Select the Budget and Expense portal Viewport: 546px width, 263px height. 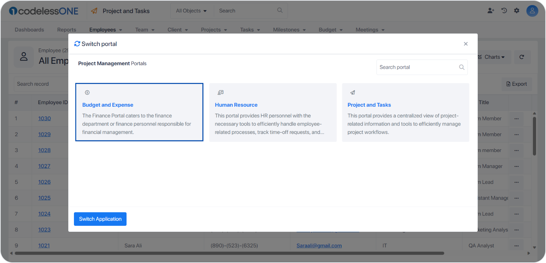pyautogui.click(x=139, y=112)
